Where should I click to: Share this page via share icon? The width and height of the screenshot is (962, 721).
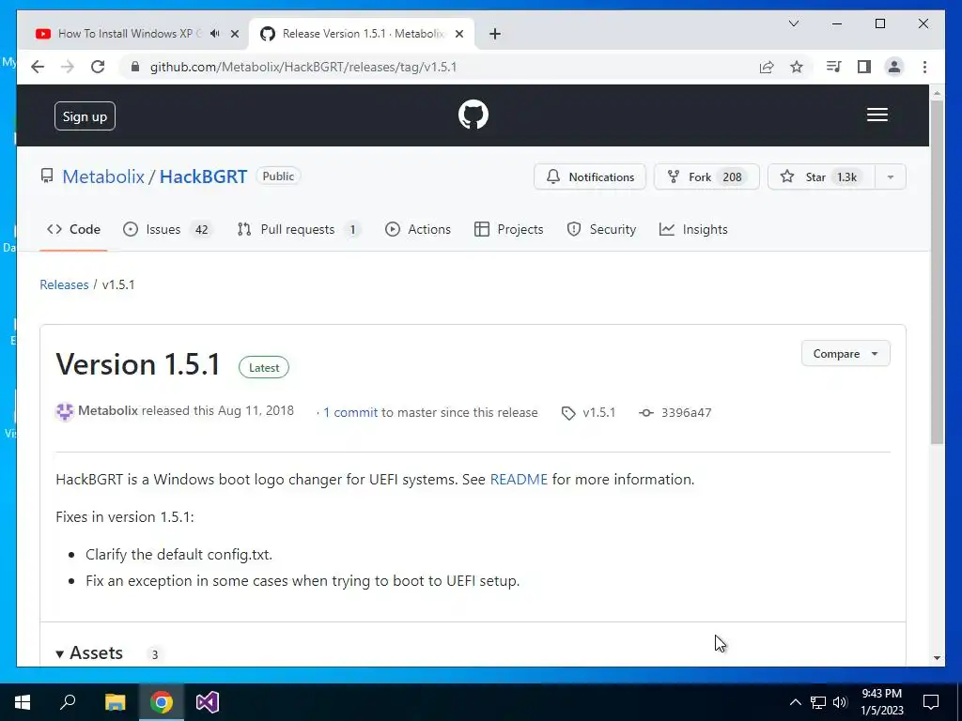click(x=767, y=67)
